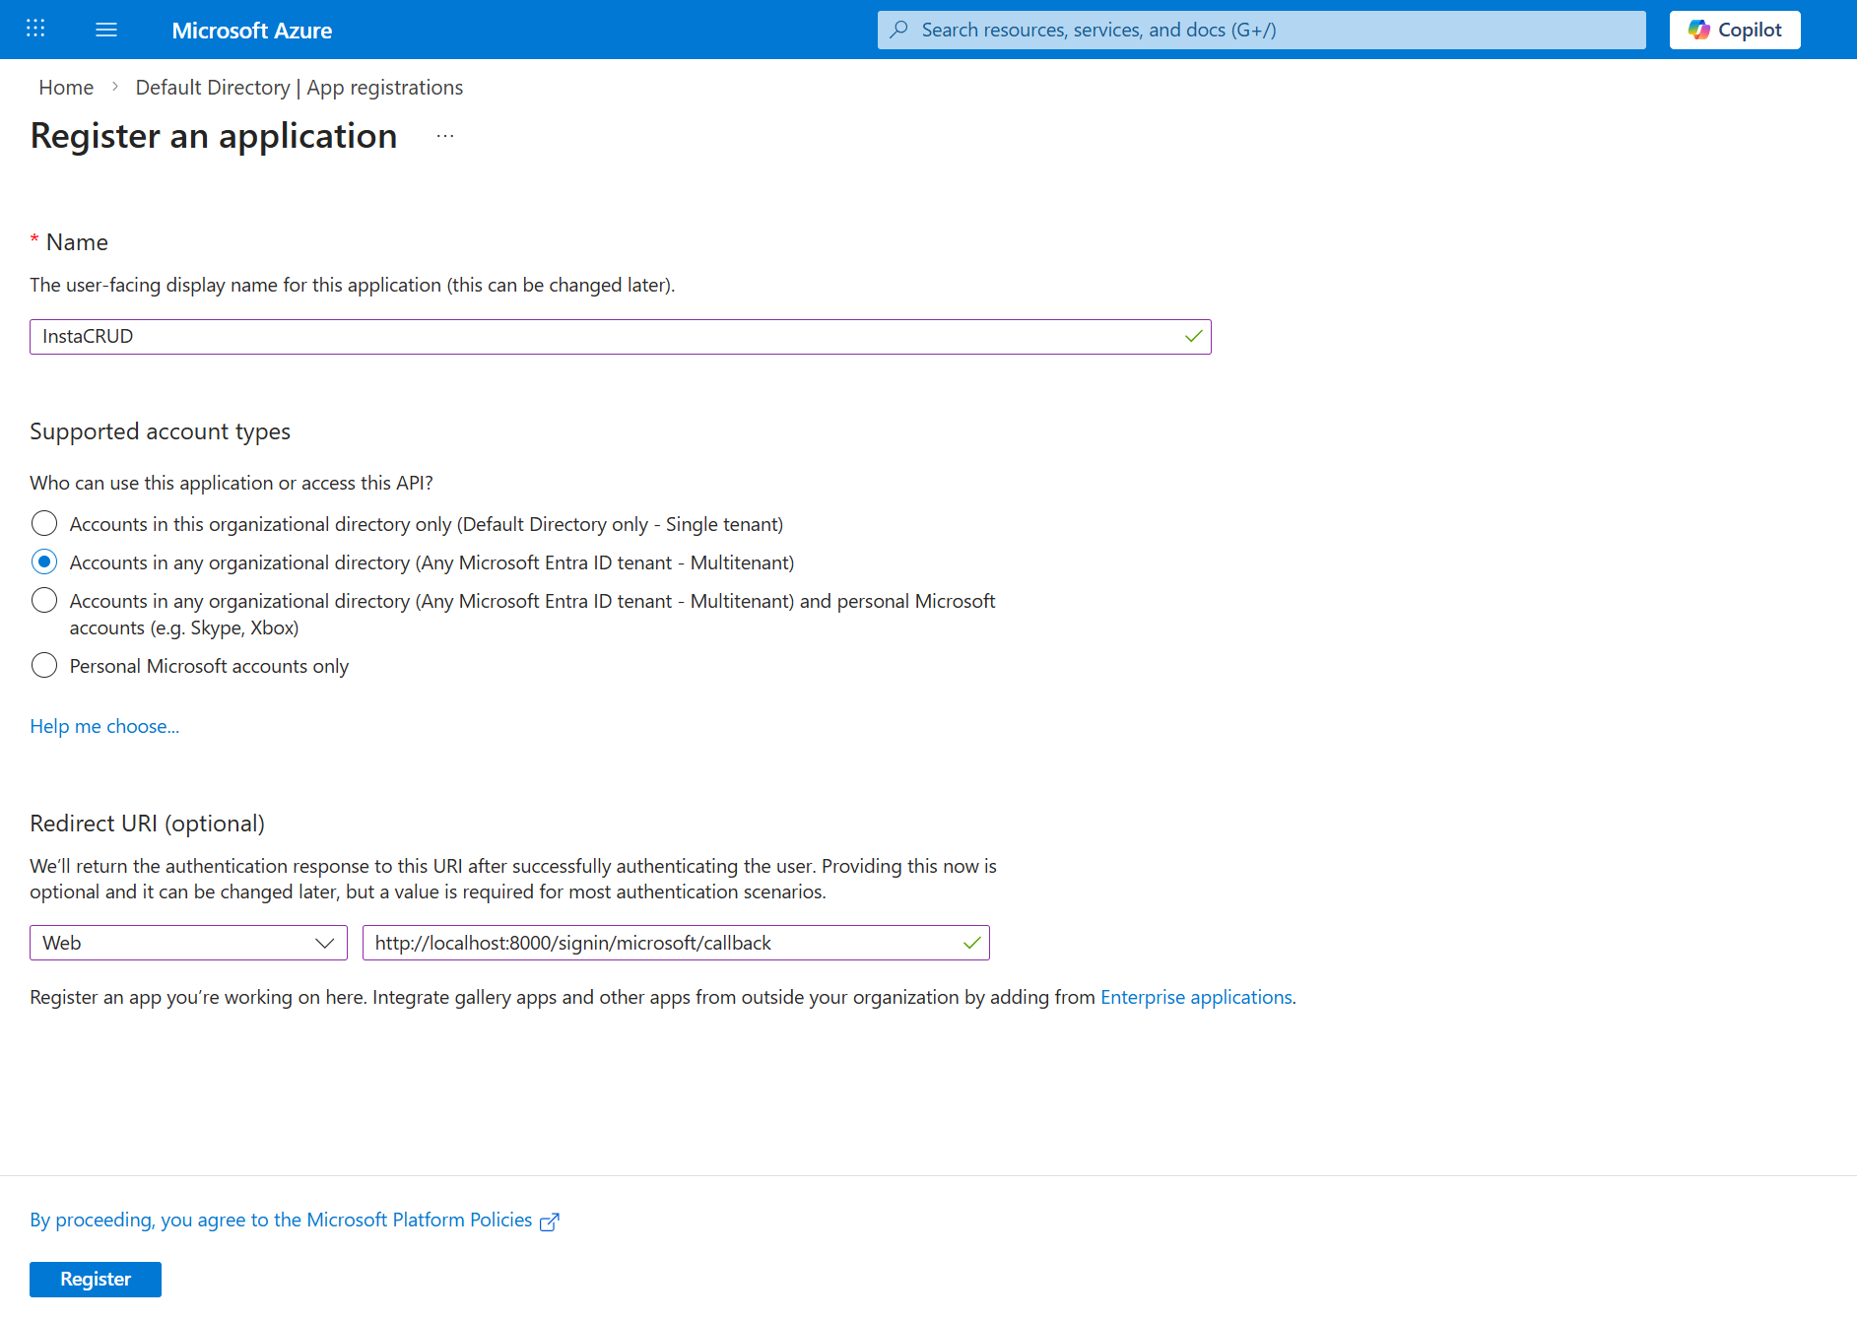Click the Microsoft Azure logo
Image resolution: width=1857 pixels, height=1320 pixels.
[x=252, y=31]
